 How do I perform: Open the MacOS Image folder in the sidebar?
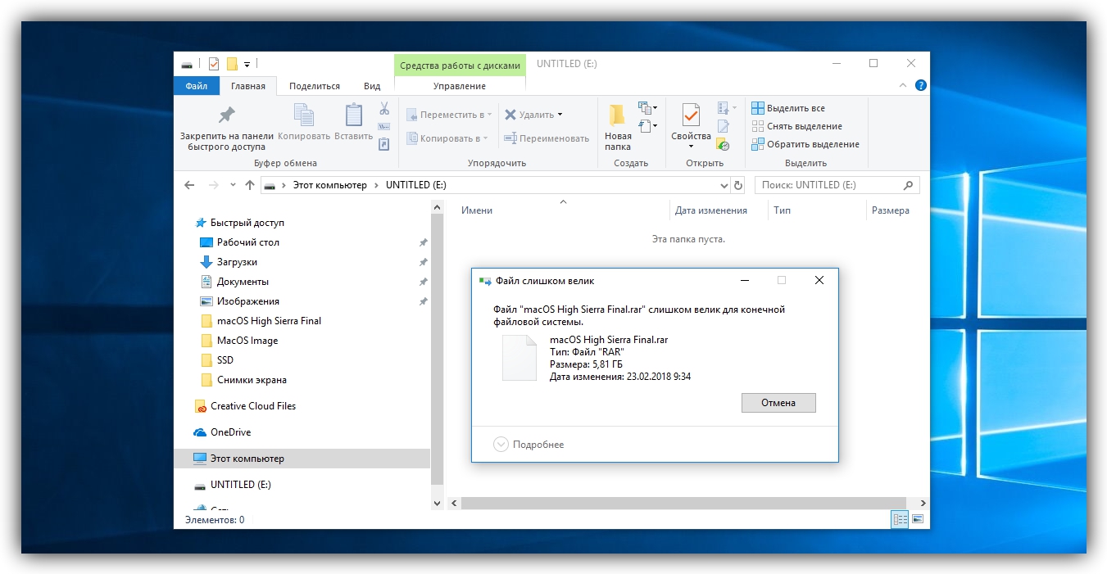click(247, 341)
